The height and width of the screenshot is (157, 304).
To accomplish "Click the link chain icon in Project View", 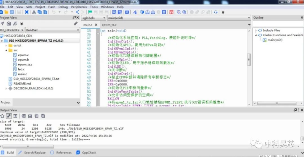I will 75,23.
